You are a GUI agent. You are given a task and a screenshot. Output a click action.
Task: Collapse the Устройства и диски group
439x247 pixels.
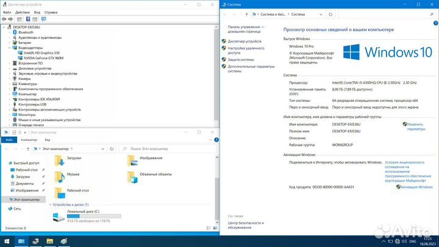[50, 205]
